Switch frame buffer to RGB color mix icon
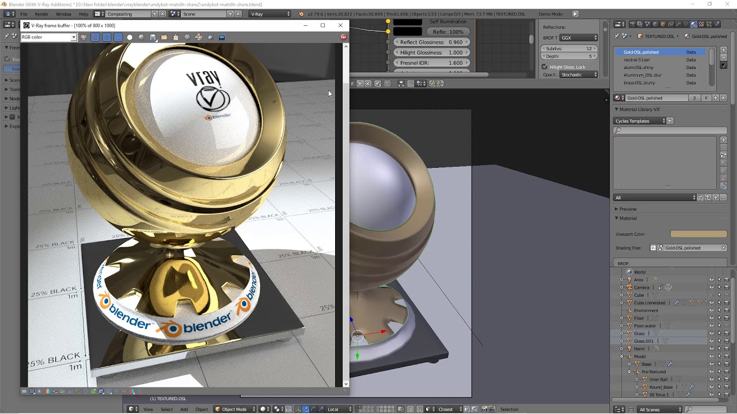Screen dimensions: 737x414 (x=83, y=37)
